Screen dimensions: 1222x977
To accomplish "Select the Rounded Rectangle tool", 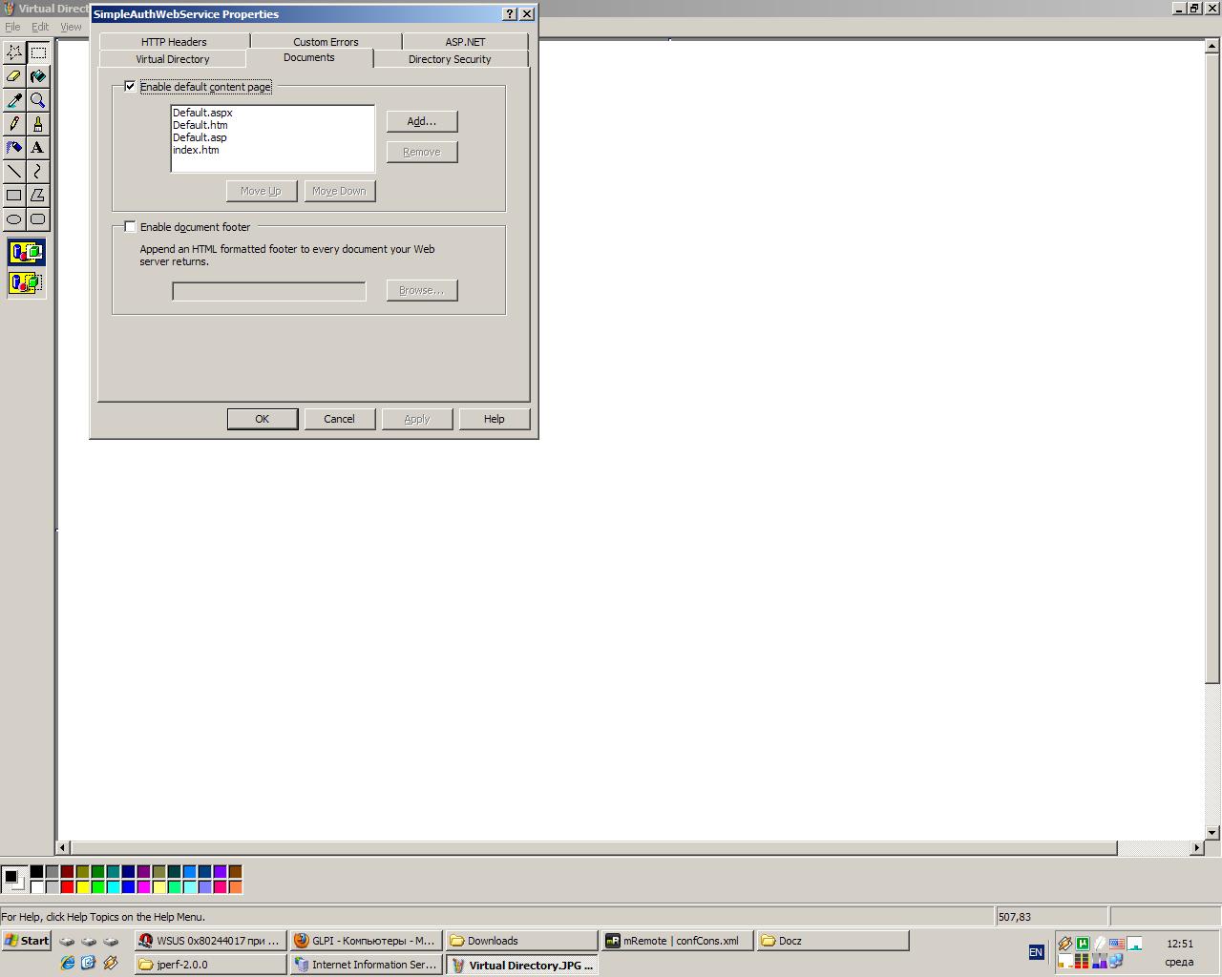I will 38,219.
